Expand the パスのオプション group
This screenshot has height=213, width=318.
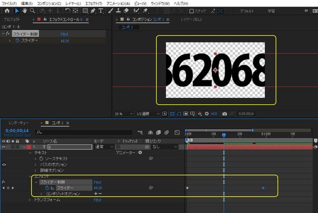coord(35,164)
